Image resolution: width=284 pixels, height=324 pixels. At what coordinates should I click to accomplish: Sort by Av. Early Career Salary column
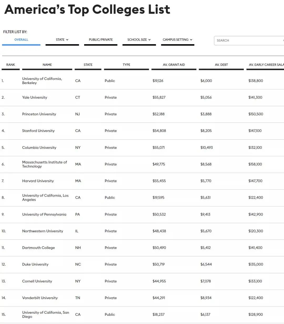point(266,65)
